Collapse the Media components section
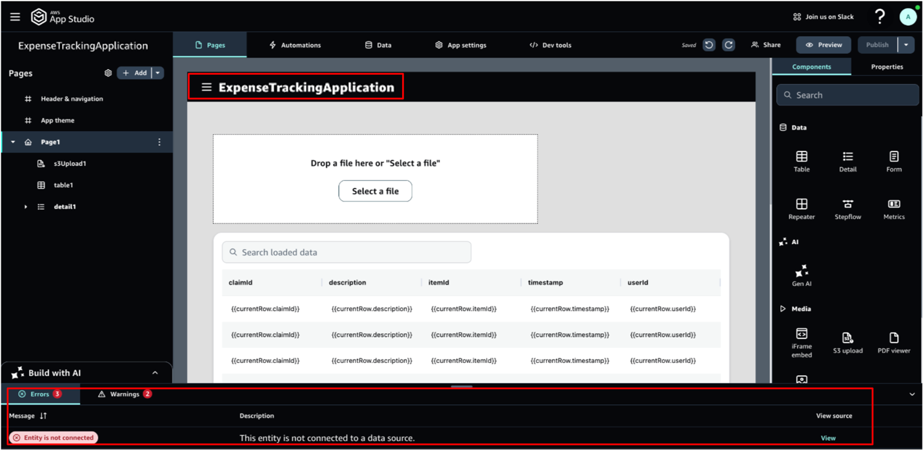923x450 pixels. pyautogui.click(x=783, y=309)
